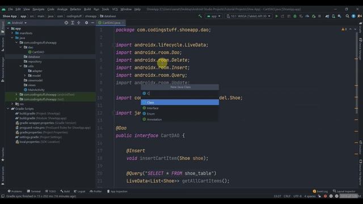Run the app with the green play button
The image size is (363, 204).
point(276,16)
